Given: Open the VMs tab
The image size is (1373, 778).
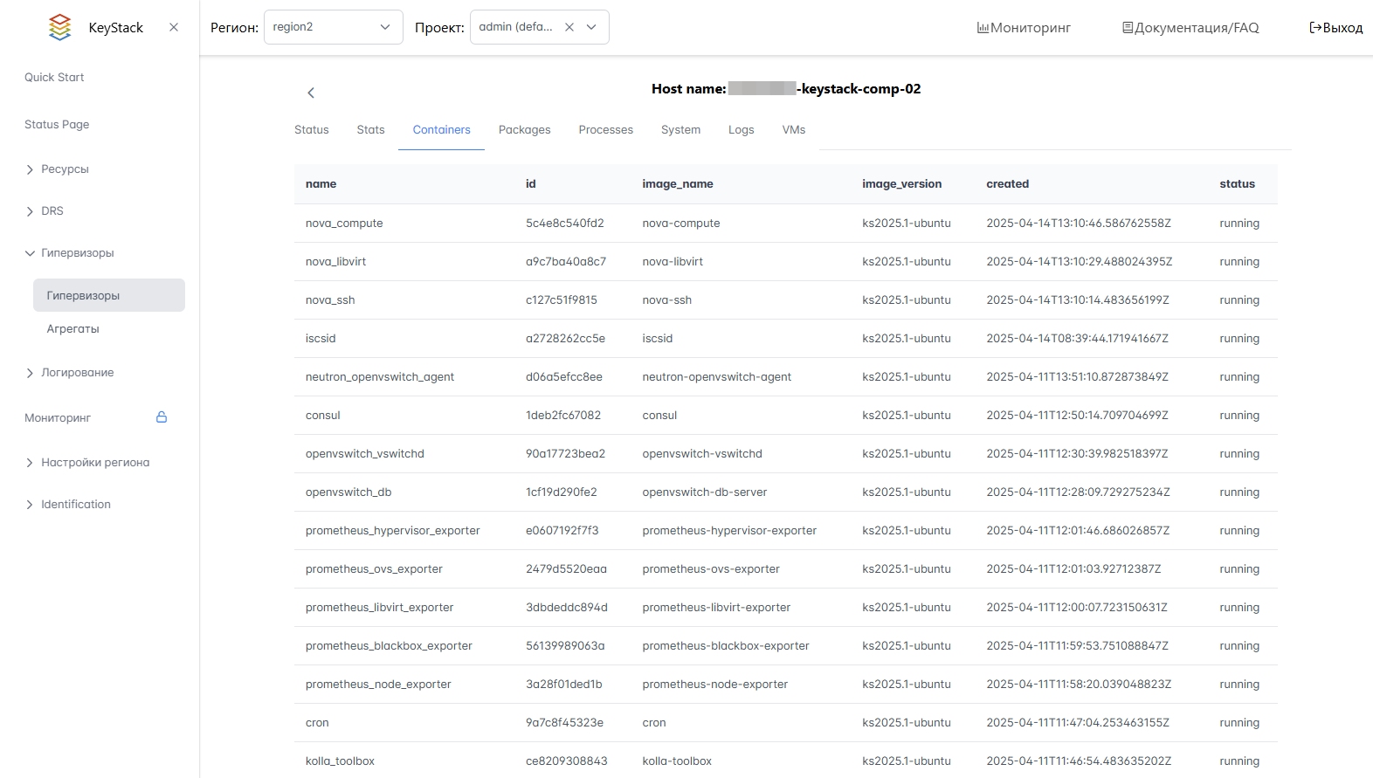Looking at the screenshot, I should coord(793,130).
